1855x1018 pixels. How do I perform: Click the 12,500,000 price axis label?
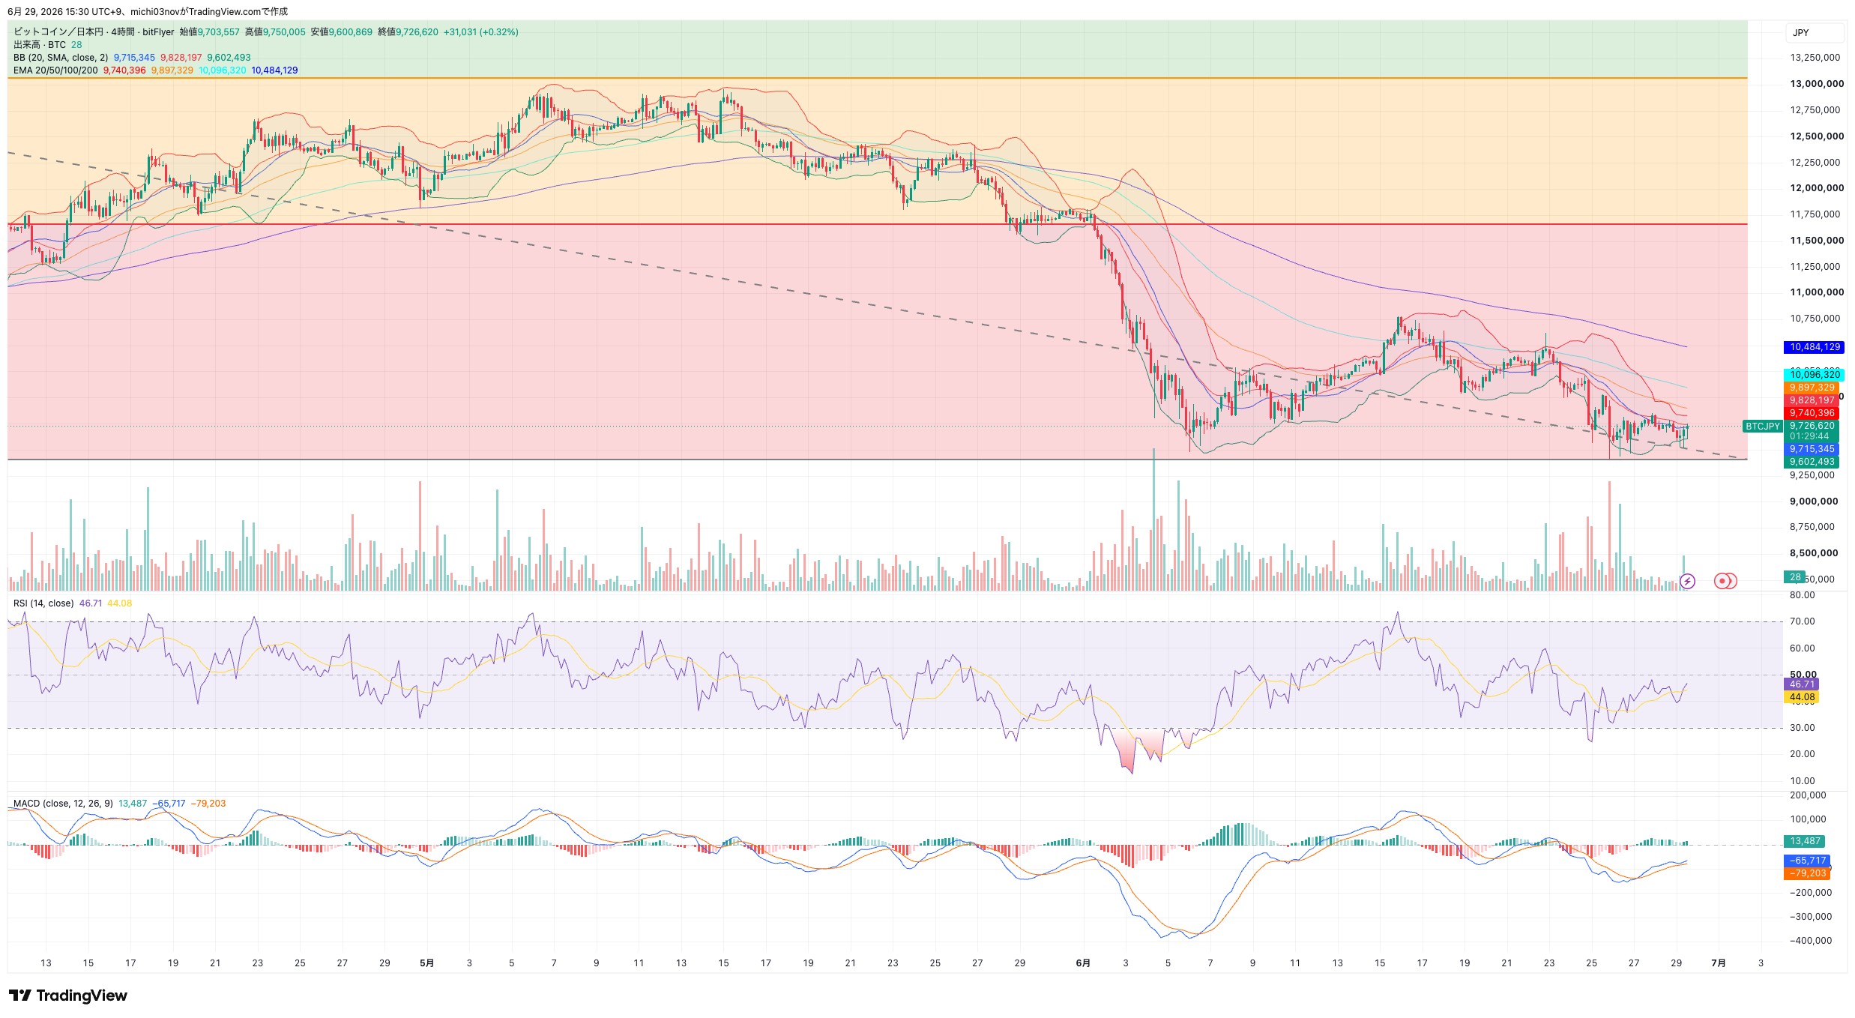pyautogui.click(x=1817, y=136)
